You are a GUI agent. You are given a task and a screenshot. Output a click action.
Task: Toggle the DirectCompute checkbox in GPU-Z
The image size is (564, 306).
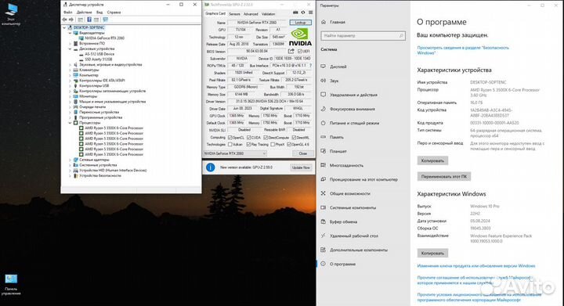tap(266, 138)
